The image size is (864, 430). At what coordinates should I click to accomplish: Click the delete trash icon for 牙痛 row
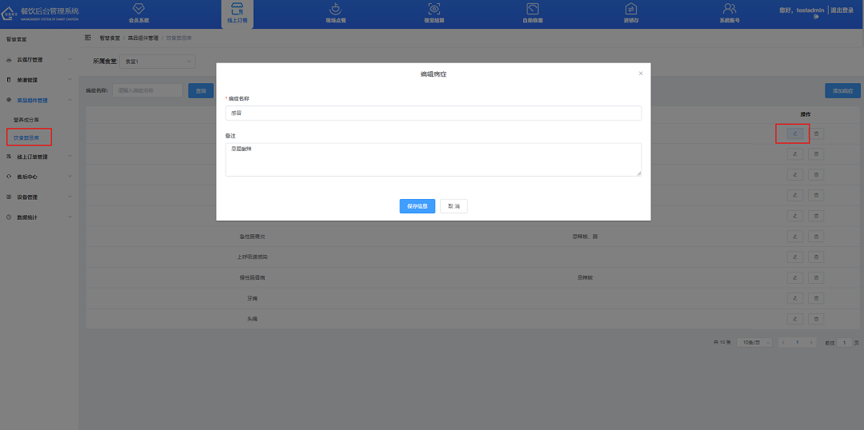[x=815, y=298]
